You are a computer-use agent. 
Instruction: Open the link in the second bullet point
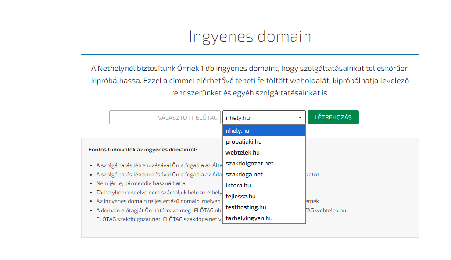(217, 174)
